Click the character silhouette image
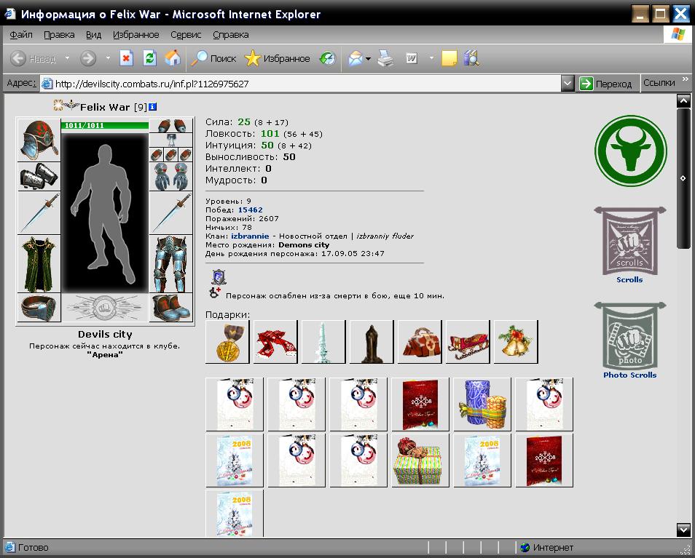The width and height of the screenshot is (695, 558). [x=105, y=213]
